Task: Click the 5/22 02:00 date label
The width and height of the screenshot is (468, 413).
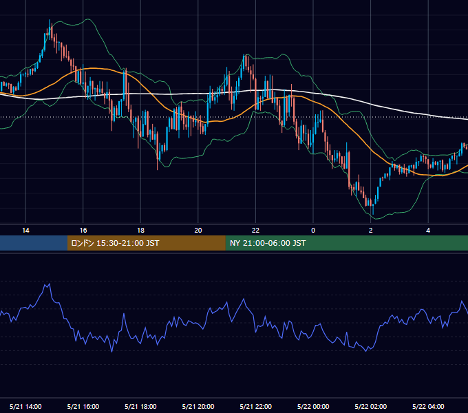Action: click(371, 406)
